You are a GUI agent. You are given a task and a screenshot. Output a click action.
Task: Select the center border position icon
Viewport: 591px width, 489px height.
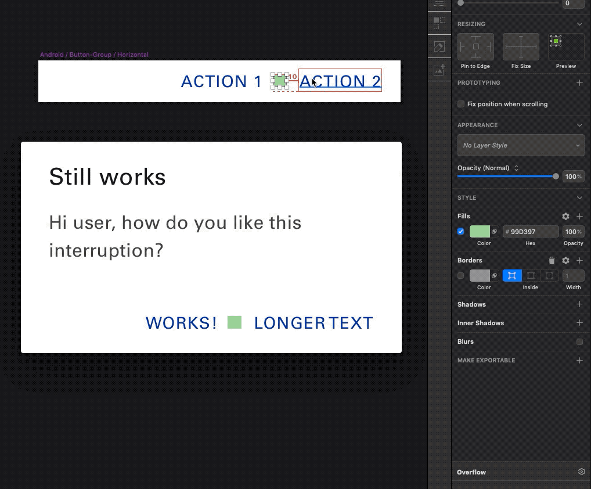(531, 276)
